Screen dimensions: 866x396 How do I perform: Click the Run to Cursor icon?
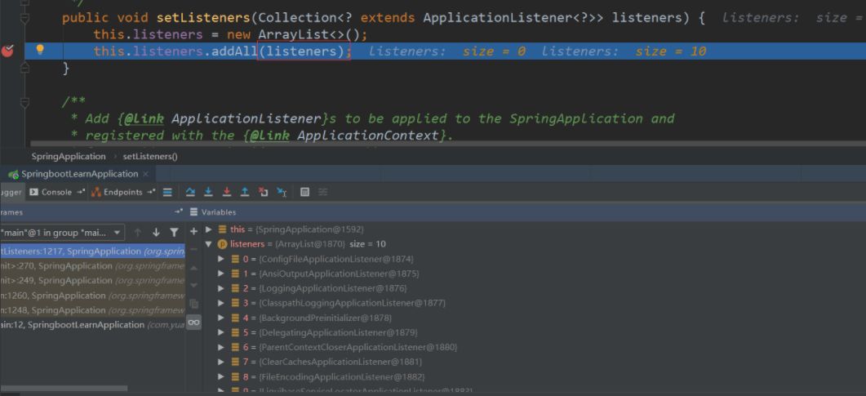[282, 192]
